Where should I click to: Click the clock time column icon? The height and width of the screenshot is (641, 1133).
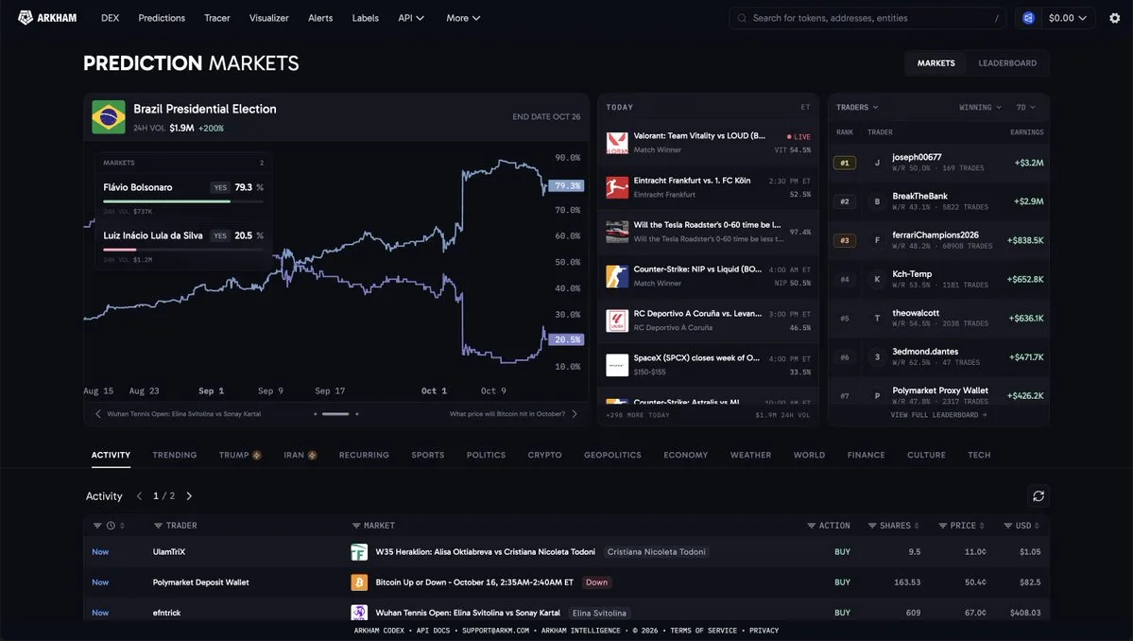[111, 526]
